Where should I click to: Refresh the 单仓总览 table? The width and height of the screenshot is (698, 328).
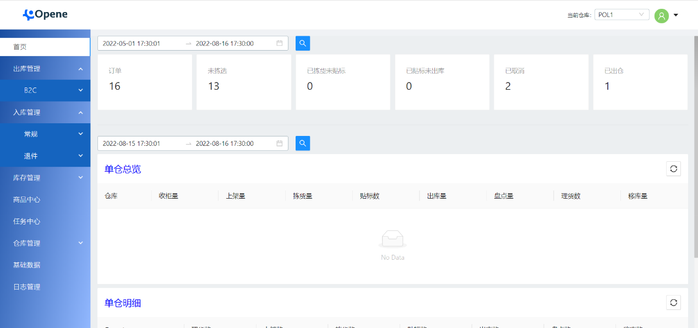coord(673,168)
